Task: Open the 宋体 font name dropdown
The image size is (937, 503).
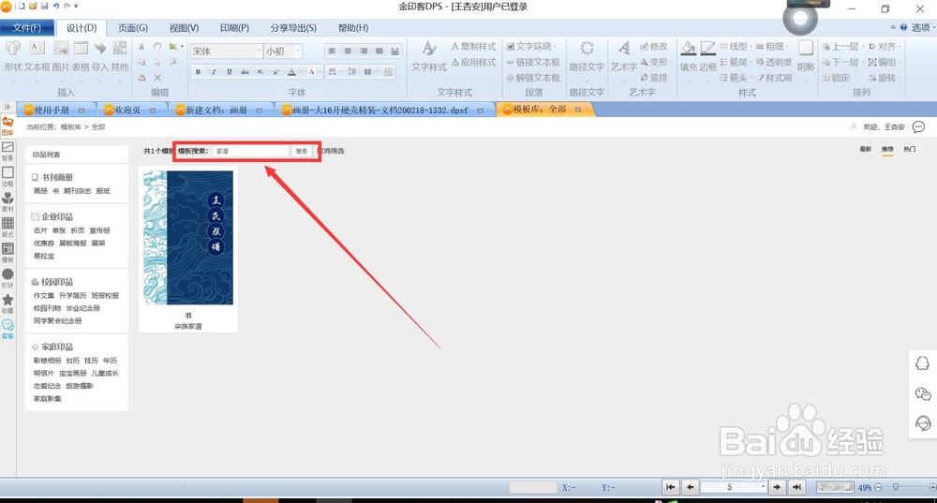Action: tap(259, 52)
